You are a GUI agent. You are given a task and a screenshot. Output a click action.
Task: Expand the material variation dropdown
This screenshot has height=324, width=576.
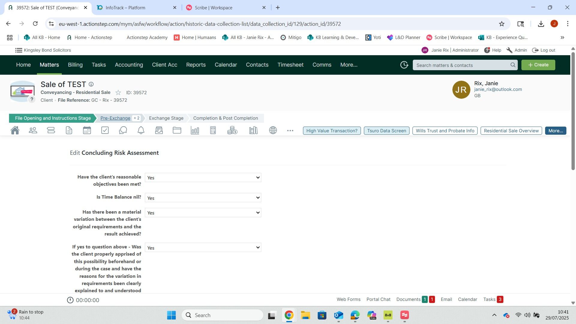(203, 213)
